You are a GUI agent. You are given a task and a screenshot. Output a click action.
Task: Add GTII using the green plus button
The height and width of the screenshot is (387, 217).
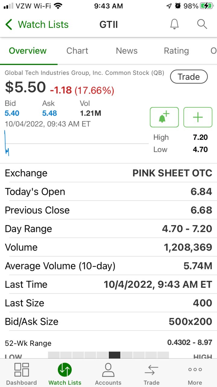tap(198, 117)
